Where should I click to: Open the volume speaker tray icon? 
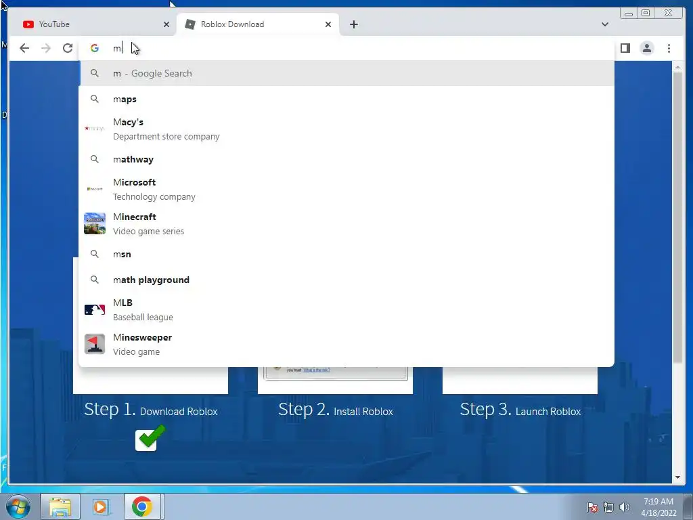(x=625, y=507)
